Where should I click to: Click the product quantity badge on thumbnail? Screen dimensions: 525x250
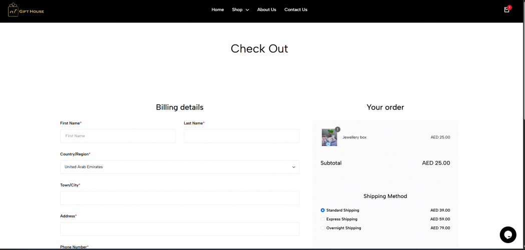click(337, 129)
